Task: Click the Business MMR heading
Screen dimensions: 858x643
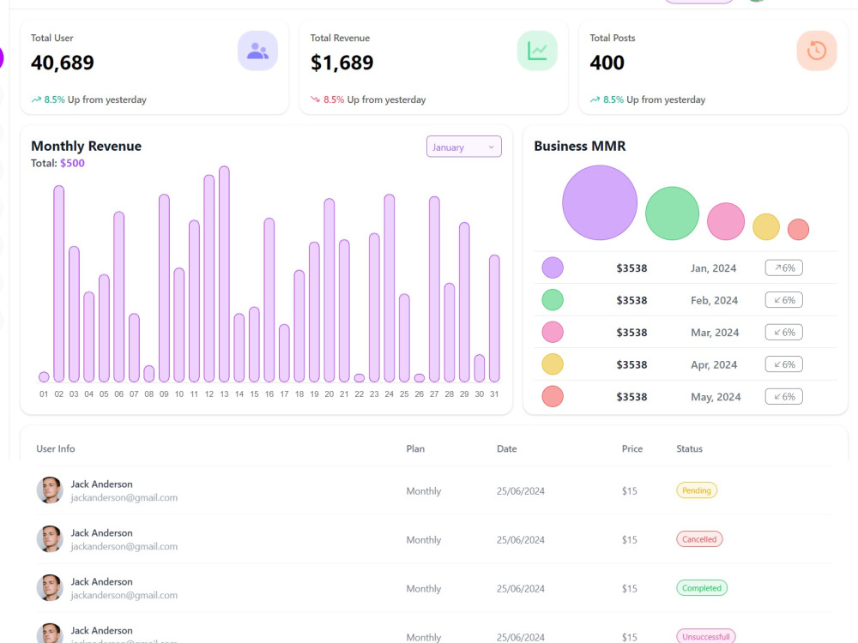Action: click(580, 146)
